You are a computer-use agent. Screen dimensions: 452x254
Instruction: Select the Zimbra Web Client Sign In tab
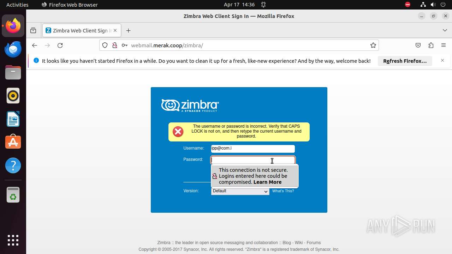pyautogui.click(x=82, y=31)
